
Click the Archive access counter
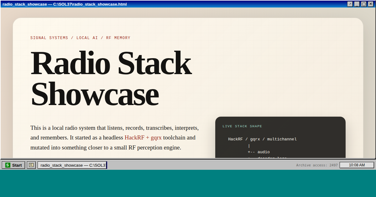tap(317, 165)
